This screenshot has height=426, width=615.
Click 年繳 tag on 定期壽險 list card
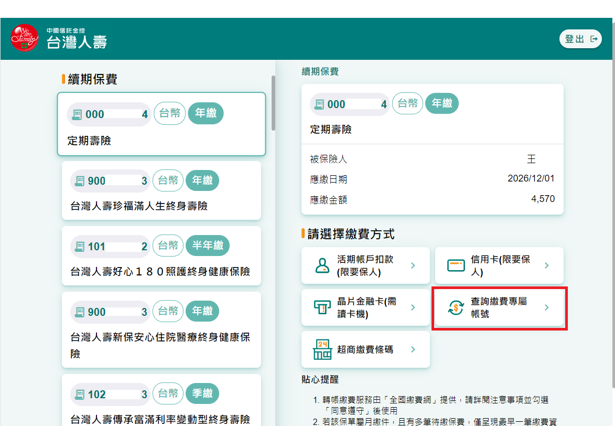click(206, 113)
